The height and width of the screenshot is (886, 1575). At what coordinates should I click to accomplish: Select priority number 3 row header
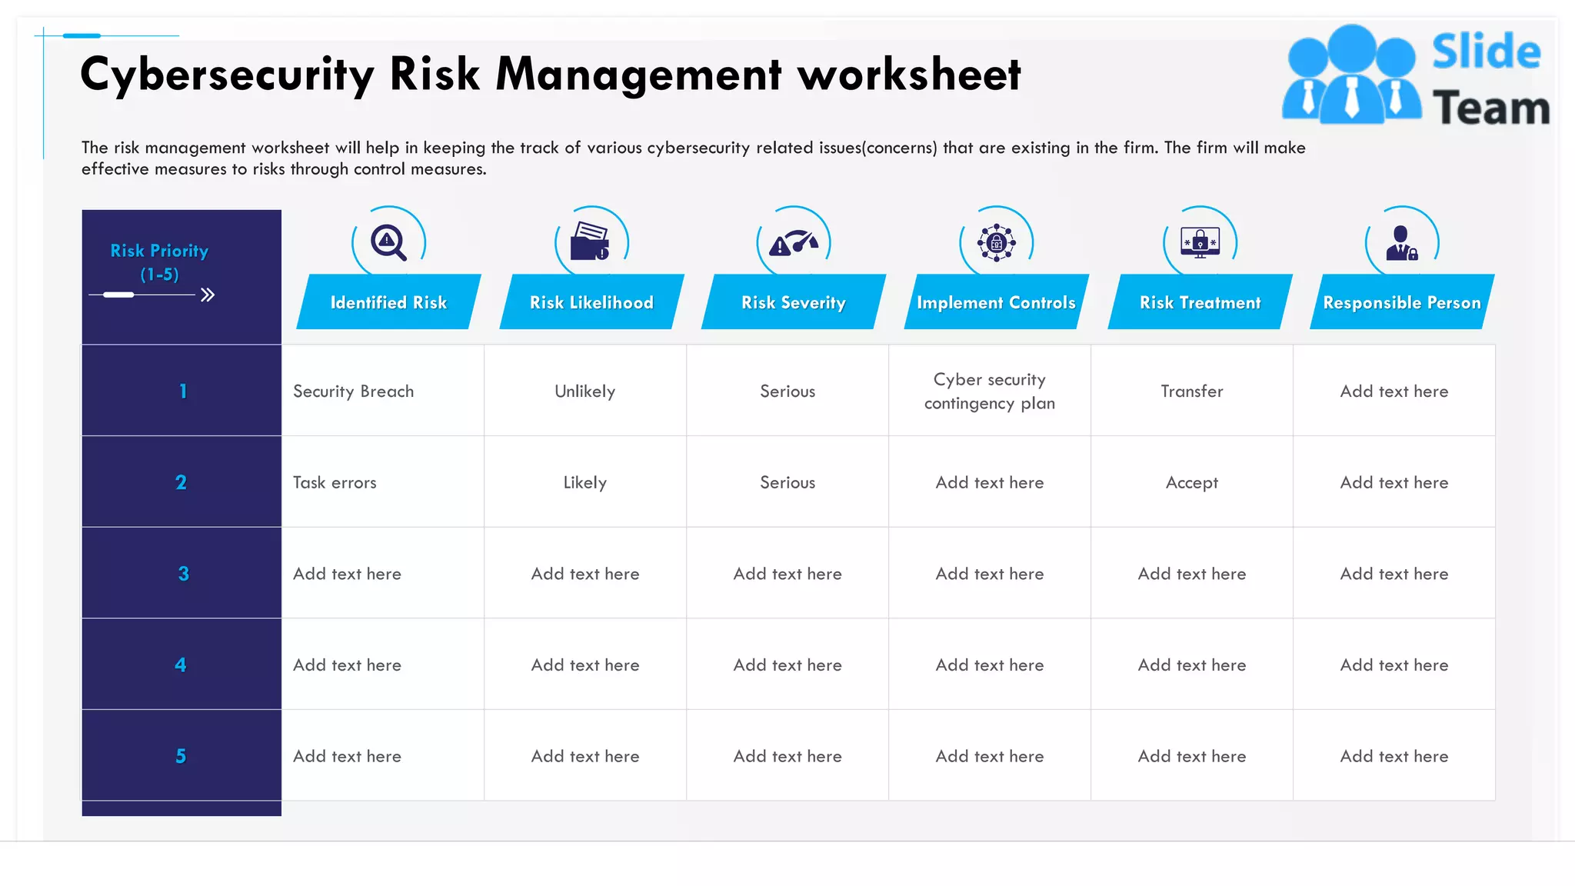click(182, 573)
